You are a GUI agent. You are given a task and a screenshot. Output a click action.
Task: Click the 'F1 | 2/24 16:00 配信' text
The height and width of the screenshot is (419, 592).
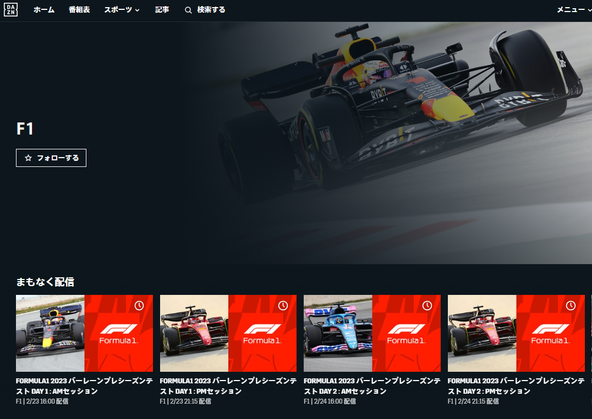[330, 401]
